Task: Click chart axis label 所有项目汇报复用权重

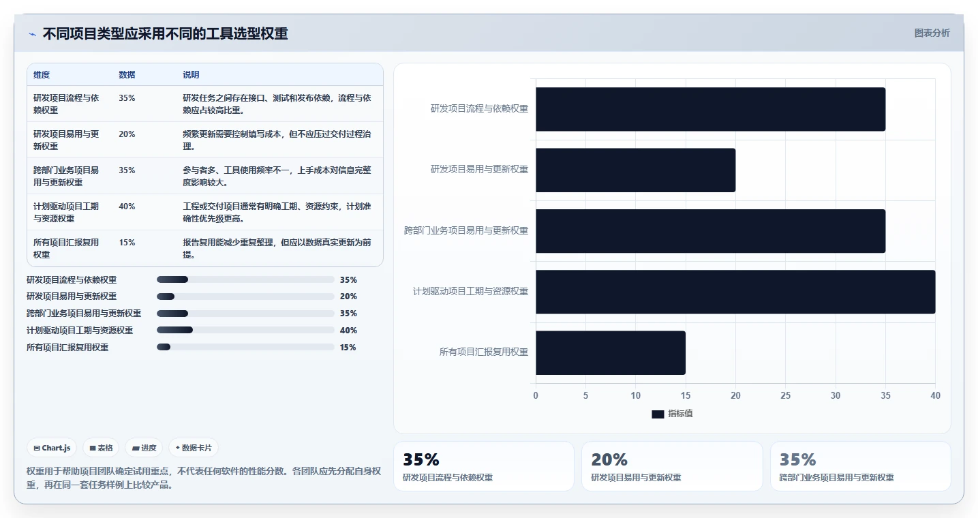Action: (484, 352)
